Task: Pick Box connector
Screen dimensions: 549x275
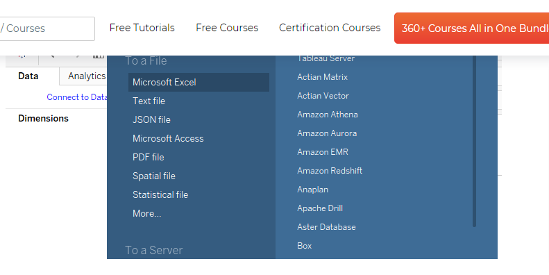Action: click(x=305, y=246)
